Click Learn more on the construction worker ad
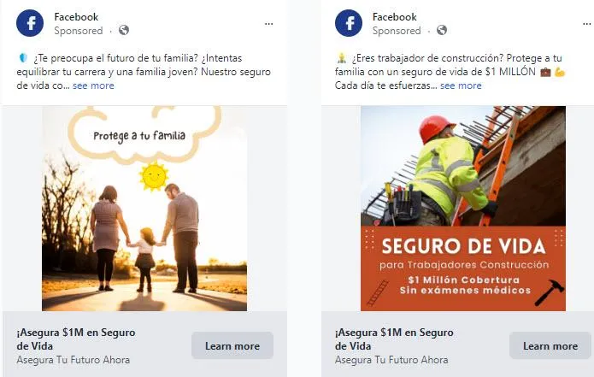This screenshot has height=377, width=594. (550, 346)
